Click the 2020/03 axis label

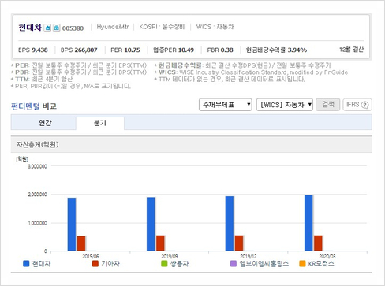(x=327, y=256)
